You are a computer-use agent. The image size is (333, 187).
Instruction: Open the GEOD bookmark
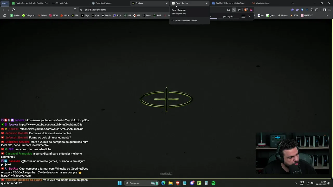click(x=54, y=15)
